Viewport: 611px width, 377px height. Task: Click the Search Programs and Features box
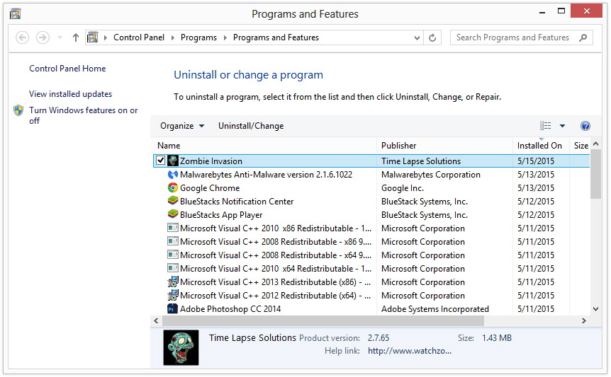[513, 37]
